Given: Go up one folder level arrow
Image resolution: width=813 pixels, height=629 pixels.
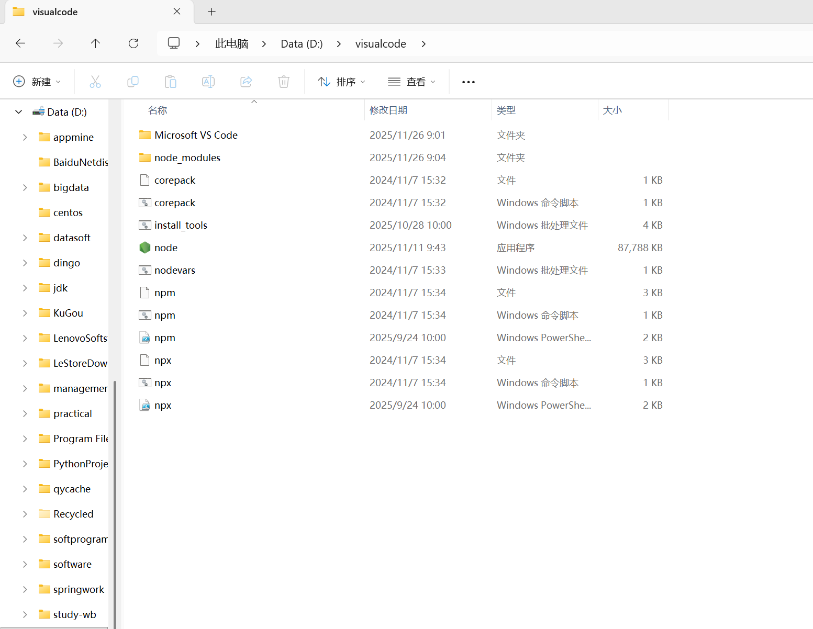Looking at the screenshot, I should 95,43.
